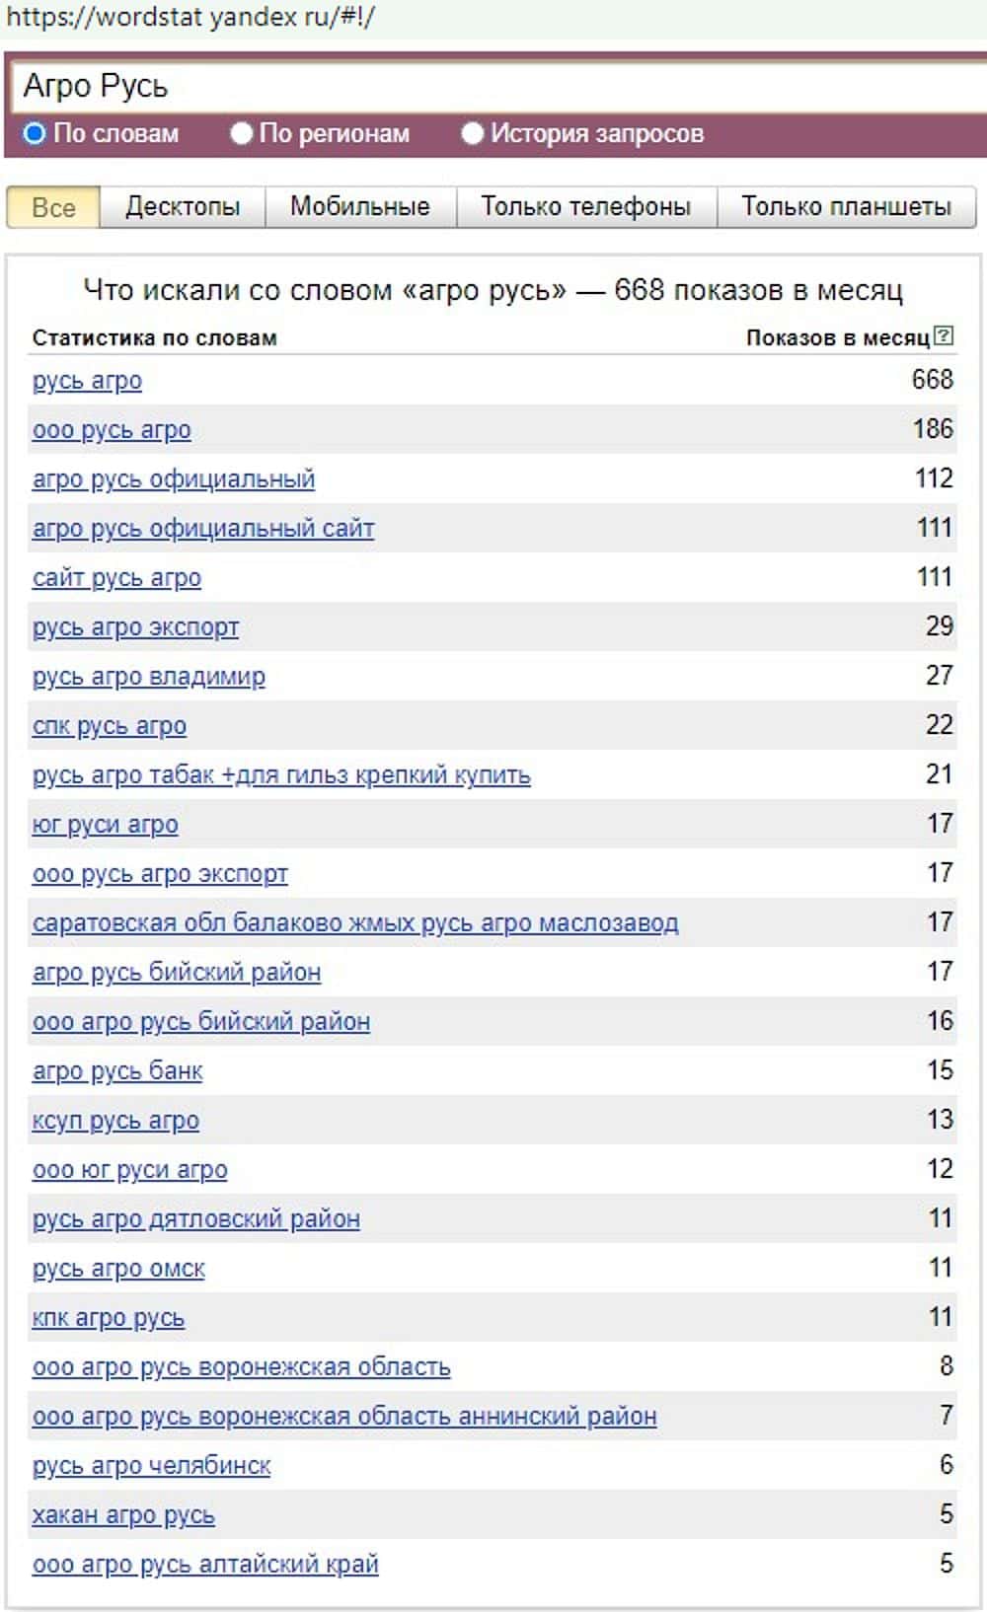Select the История запросов radio button
This screenshot has height=1612, width=987.
click(x=472, y=133)
